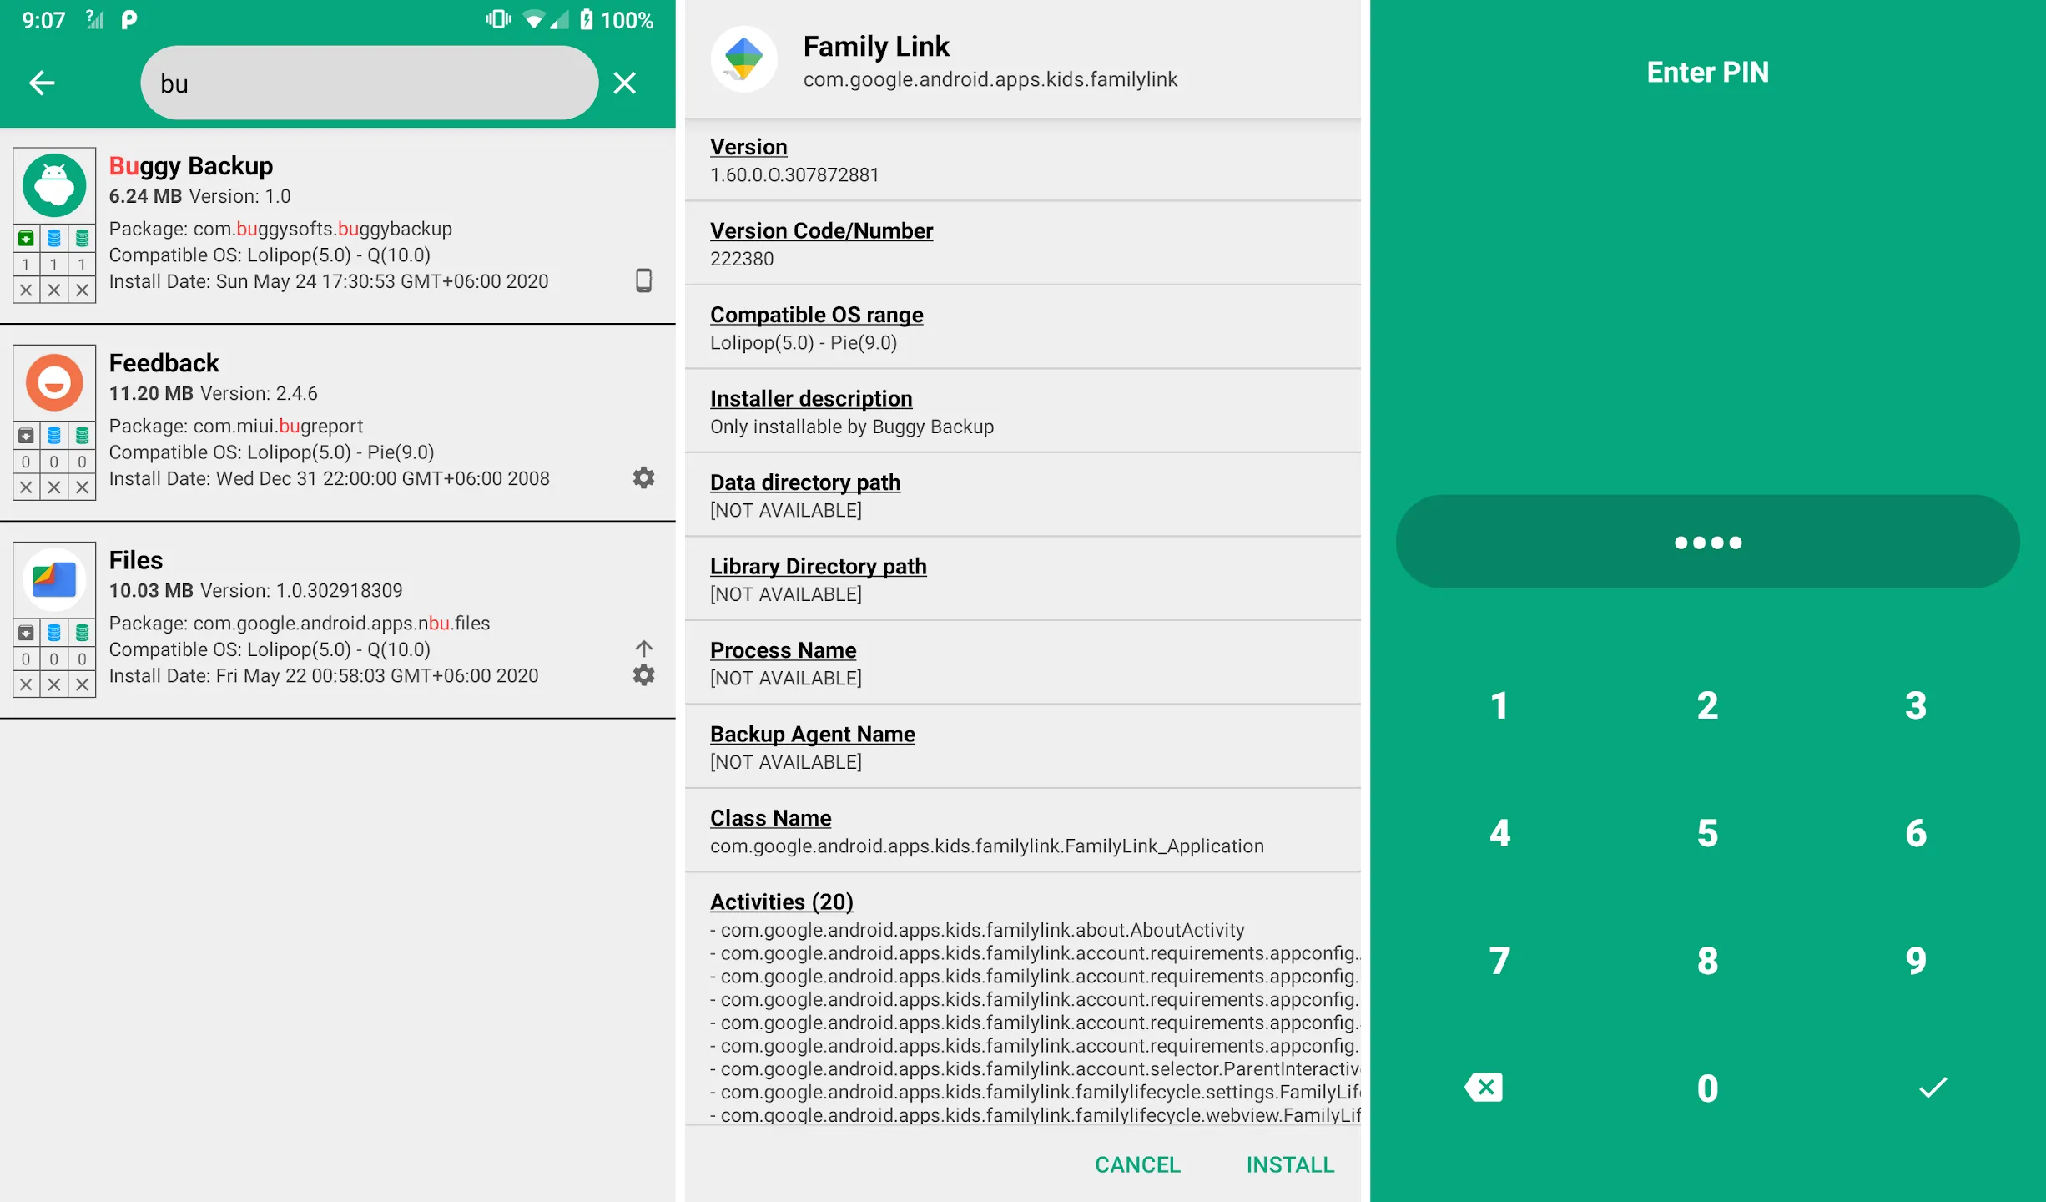This screenshot has width=2046, height=1202.
Task: Tap digit 6 on PIN keypad
Action: (x=1916, y=833)
